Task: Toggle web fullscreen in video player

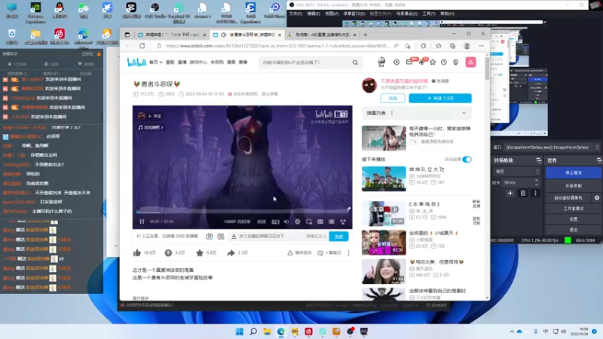Action: point(332,221)
